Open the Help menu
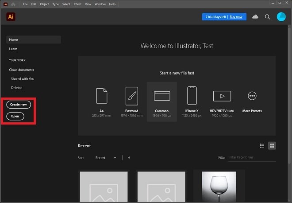The height and width of the screenshot is (203, 292). [112, 4]
